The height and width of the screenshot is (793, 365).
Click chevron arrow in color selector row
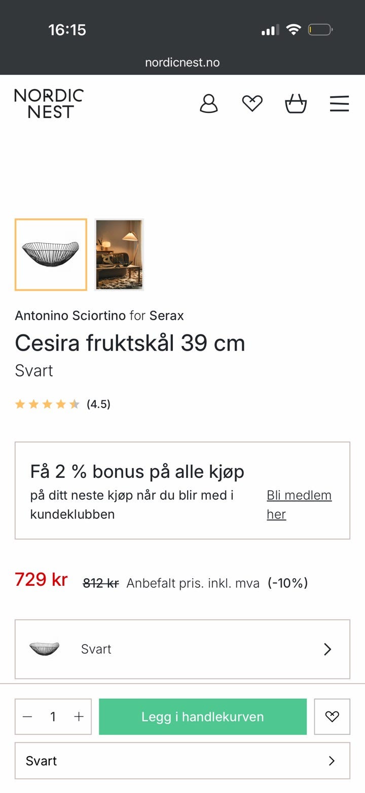[327, 649]
